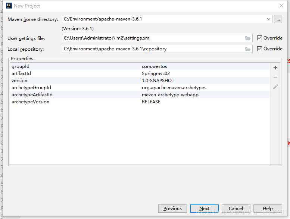290x219 pixels.
Task: Go back with the Previous button
Action: pyautogui.click(x=172, y=209)
